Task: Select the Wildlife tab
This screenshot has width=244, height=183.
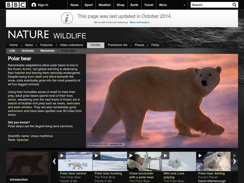Action: pos(95,44)
